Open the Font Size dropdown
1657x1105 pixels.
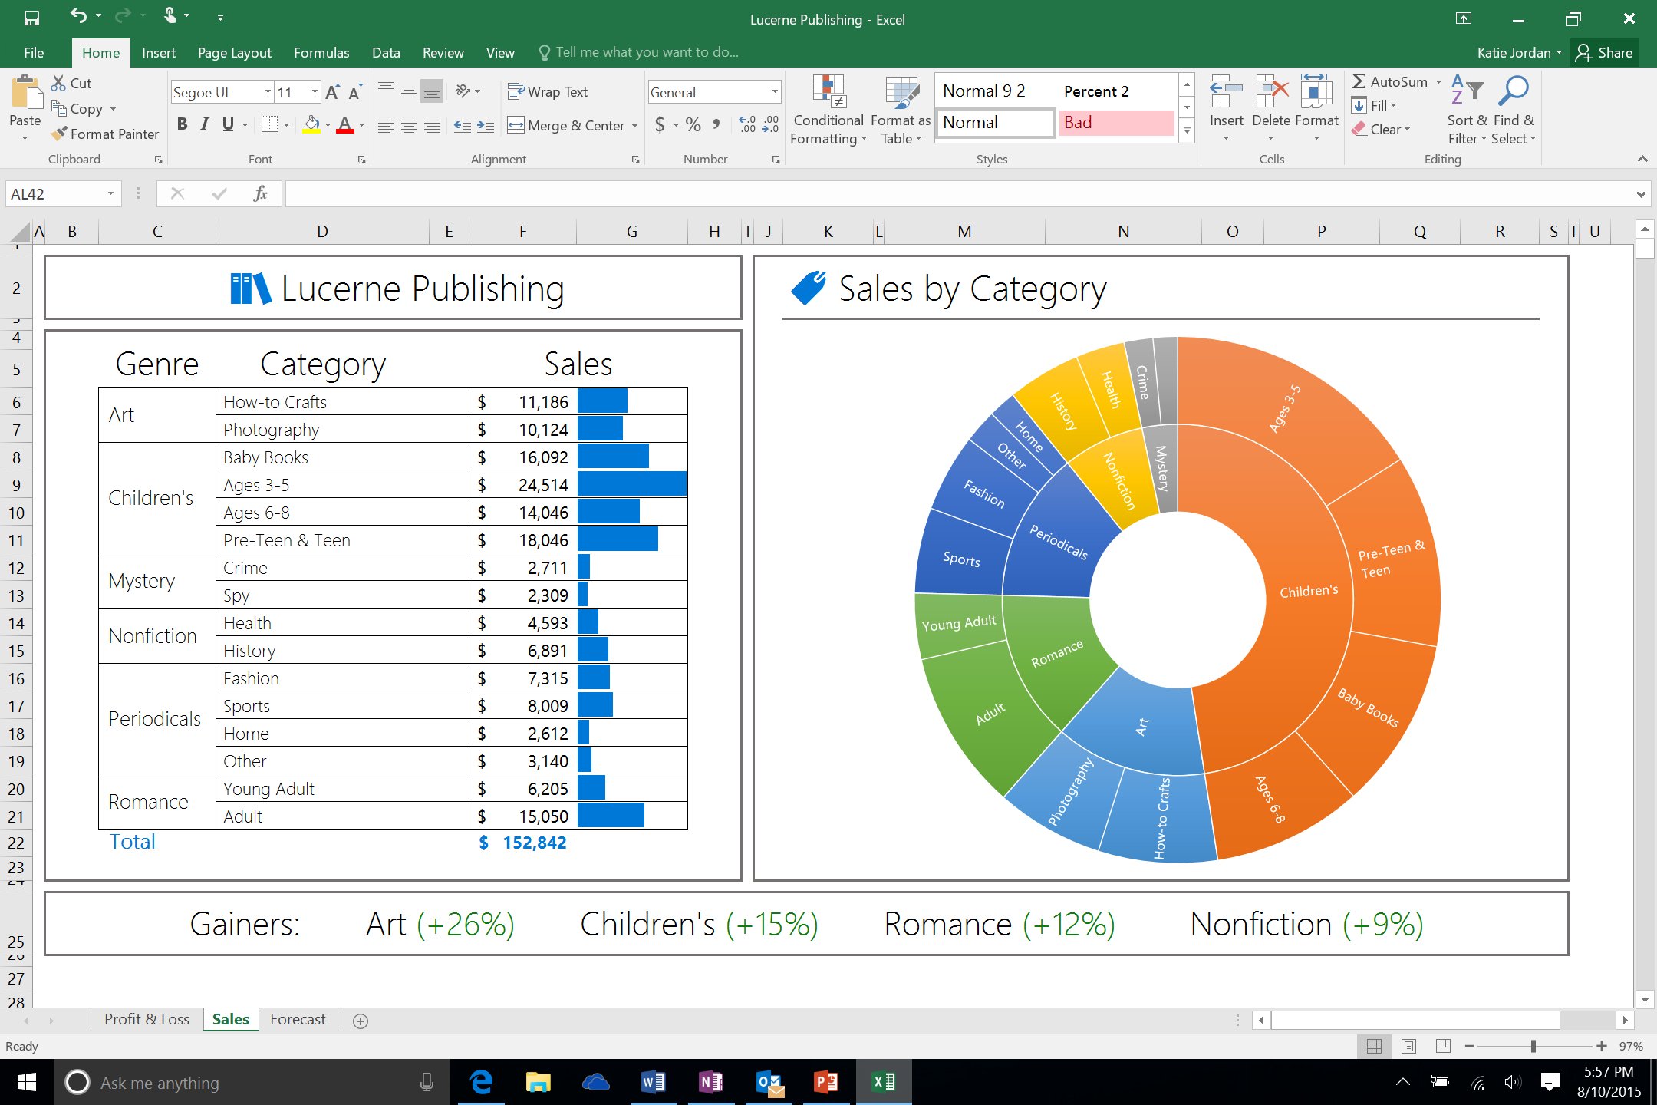pos(313,94)
